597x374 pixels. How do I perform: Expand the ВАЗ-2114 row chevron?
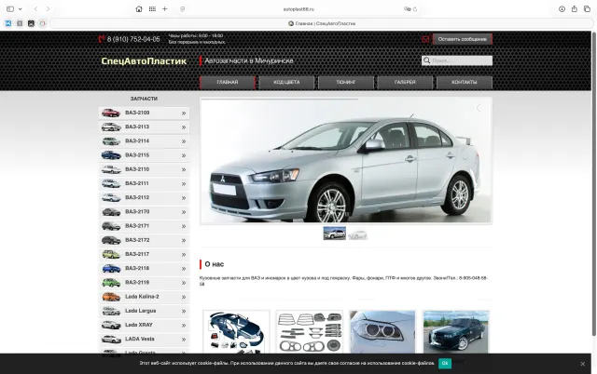[184, 141]
